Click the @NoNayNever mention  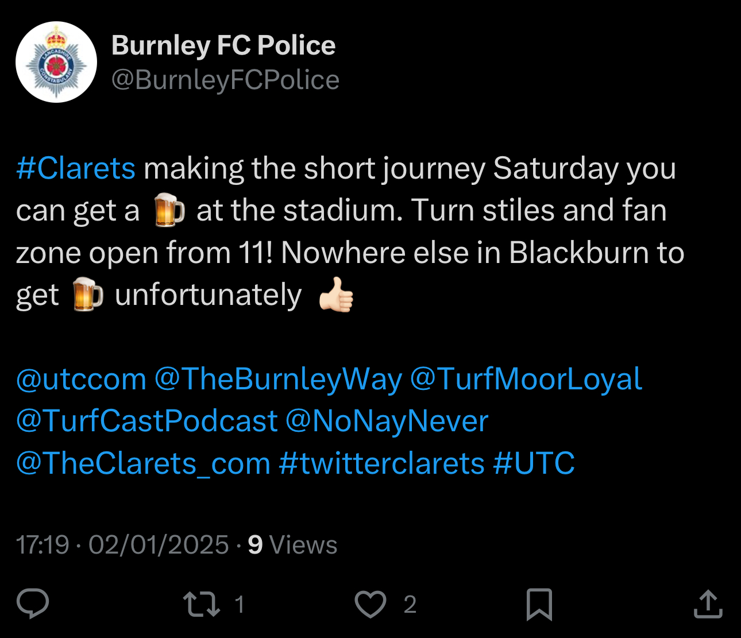(387, 422)
